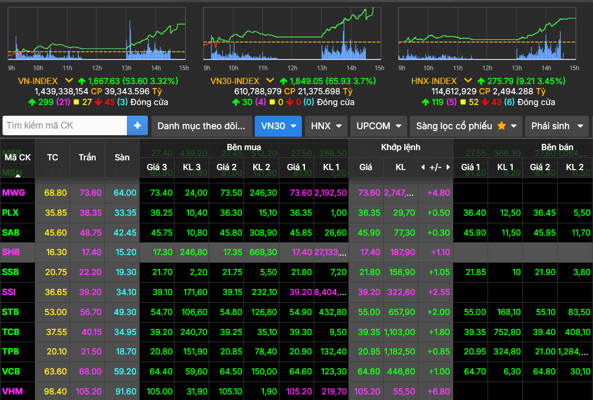Open the Phái sinh dropdown
Image resolution: width=593 pixels, height=400 pixels.
[557, 126]
